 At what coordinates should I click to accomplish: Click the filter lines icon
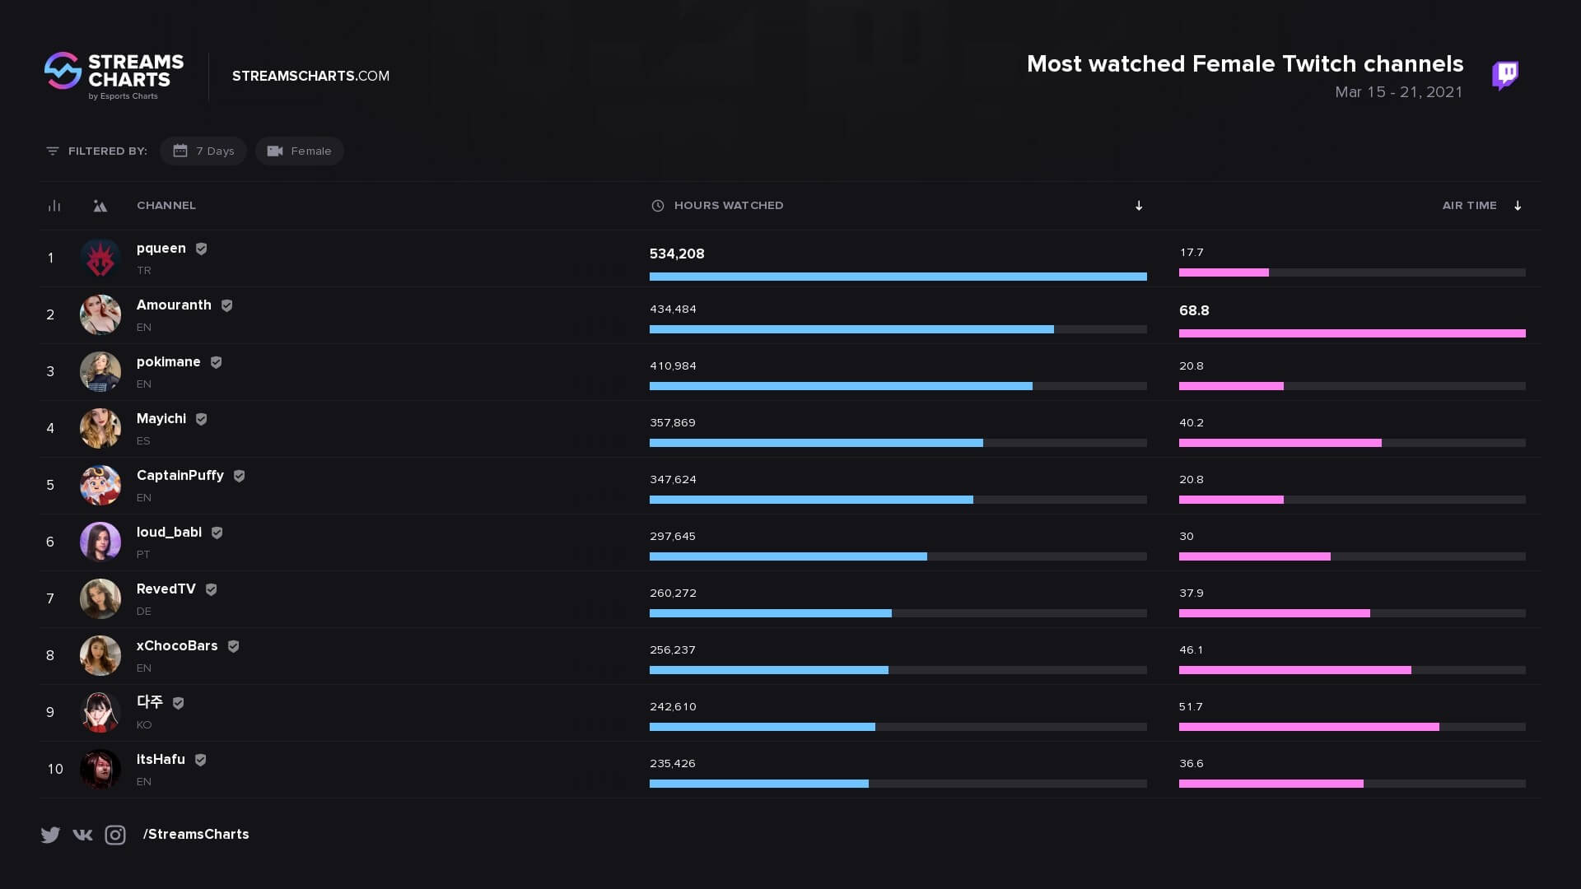click(x=53, y=151)
